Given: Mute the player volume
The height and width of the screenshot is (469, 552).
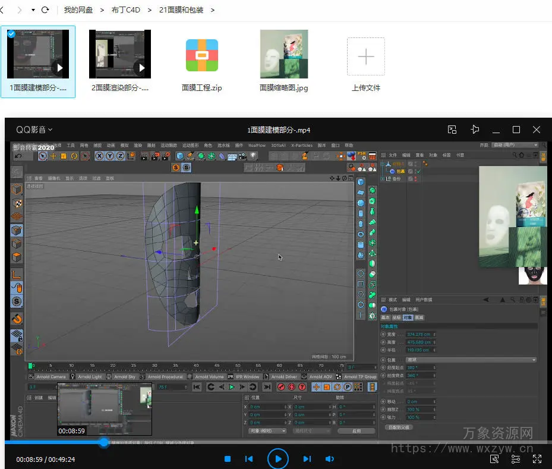Looking at the screenshot, I should pos(330,459).
